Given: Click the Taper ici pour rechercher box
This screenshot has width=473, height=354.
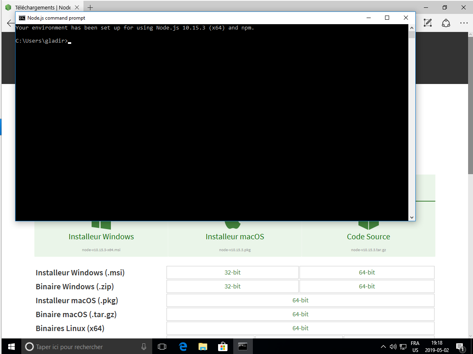Looking at the screenshot, I should [x=86, y=347].
